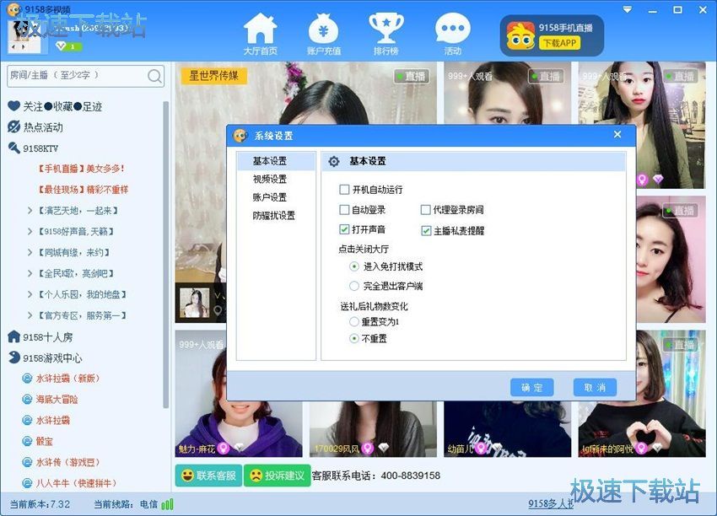
Task: Click the 当前版本:7.32 status text
Action: [40, 504]
